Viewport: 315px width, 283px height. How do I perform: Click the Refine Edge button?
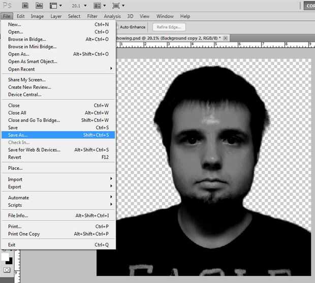point(168,27)
